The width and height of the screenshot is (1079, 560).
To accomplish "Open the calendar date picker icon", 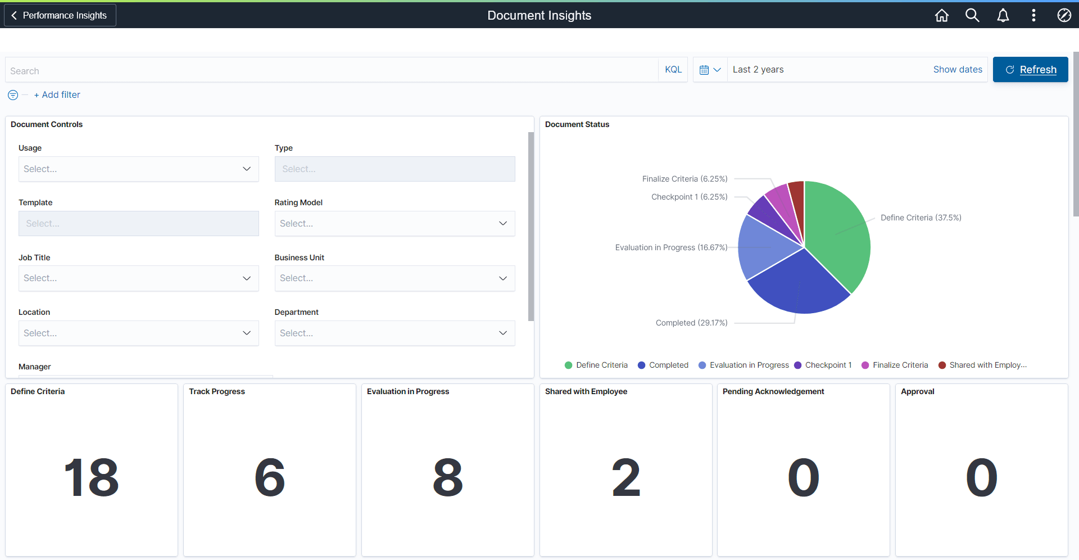I will 705,69.
